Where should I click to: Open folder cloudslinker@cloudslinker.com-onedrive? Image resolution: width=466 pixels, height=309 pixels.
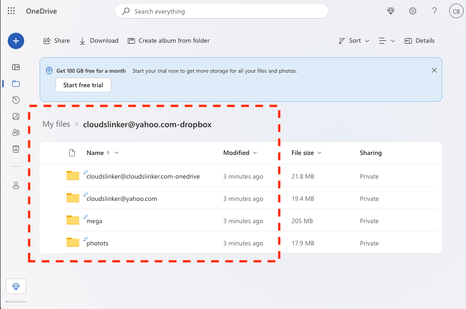point(143,176)
